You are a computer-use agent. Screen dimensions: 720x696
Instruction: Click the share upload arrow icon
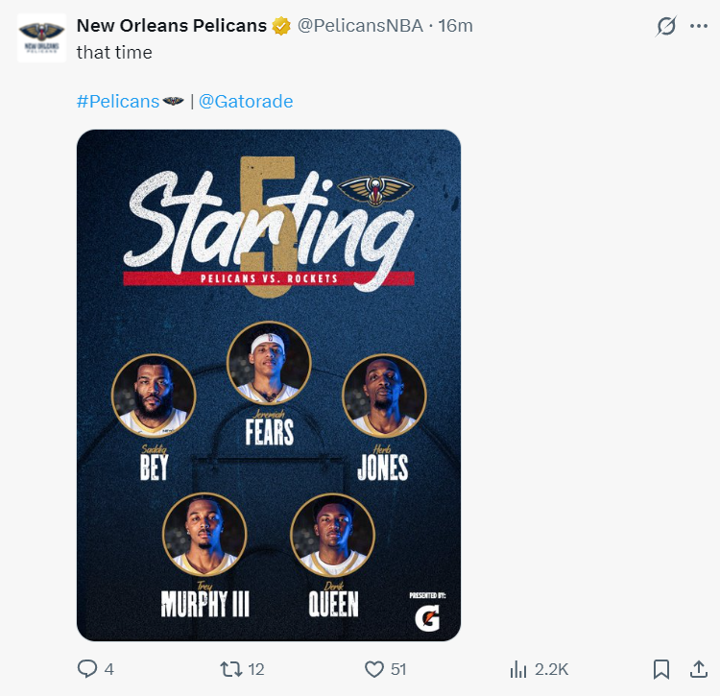pos(698,669)
